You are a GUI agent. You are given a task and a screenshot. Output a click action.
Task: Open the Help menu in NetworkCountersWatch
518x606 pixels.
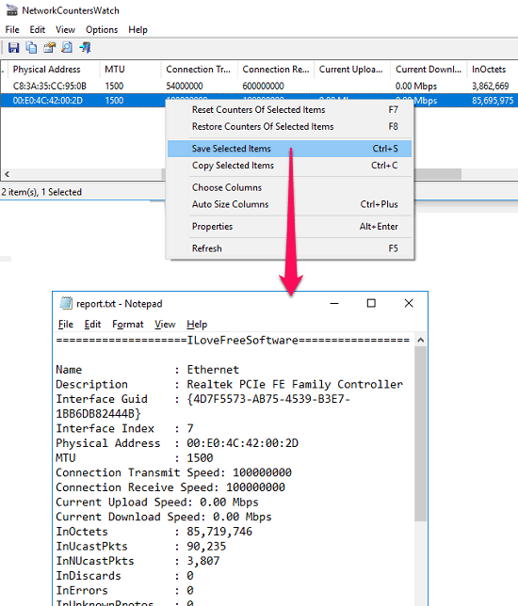point(138,30)
